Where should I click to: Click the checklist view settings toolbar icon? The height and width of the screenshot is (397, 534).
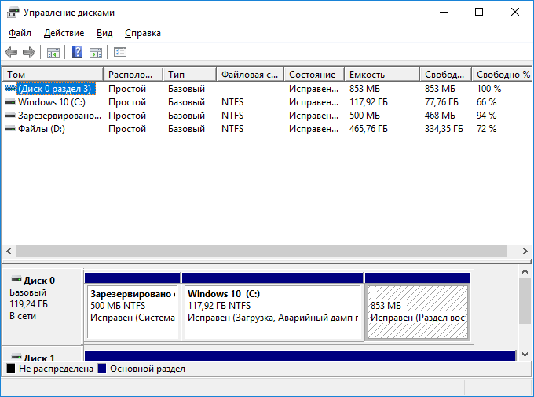pyautogui.click(x=120, y=53)
